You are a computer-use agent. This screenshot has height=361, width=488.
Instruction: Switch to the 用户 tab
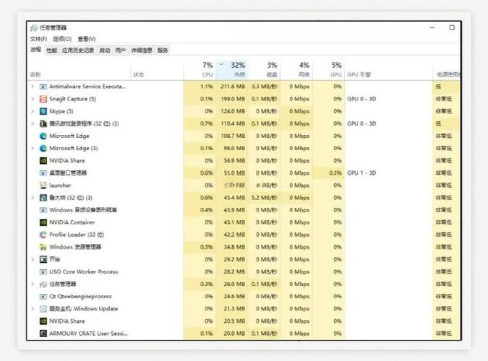[121, 50]
